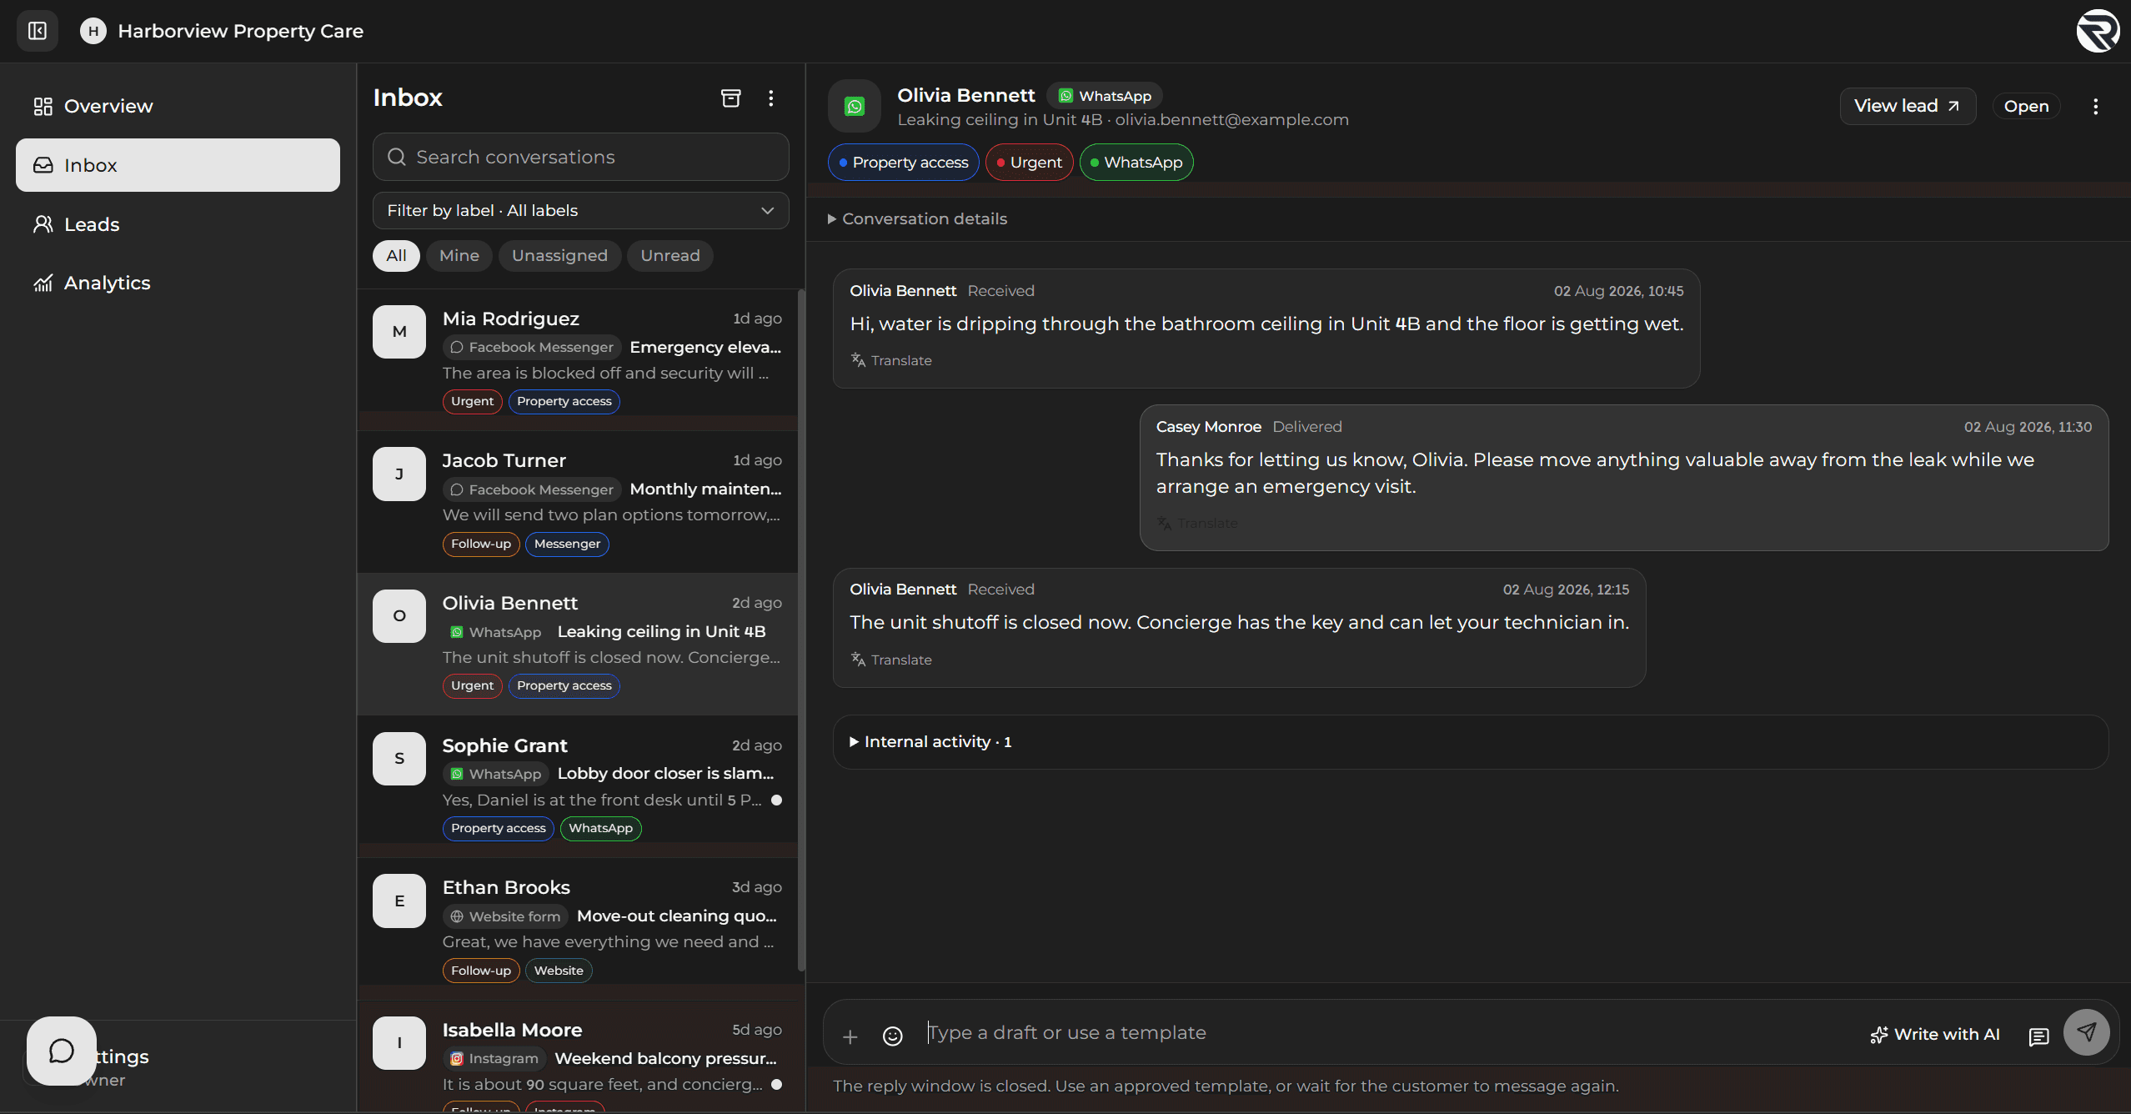Open the chat bubble widget
The width and height of the screenshot is (2131, 1114).
(61, 1051)
